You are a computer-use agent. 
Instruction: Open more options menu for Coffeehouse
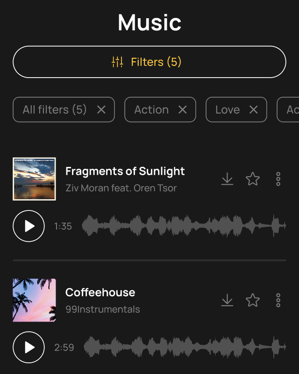click(x=278, y=300)
